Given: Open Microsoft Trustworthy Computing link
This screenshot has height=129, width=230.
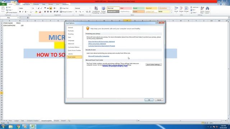Looking at the screenshot, I should coord(99,56).
